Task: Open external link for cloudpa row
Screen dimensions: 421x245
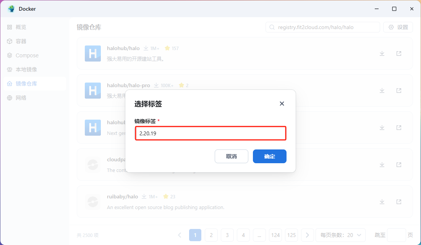Action: (x=399, y=165)
